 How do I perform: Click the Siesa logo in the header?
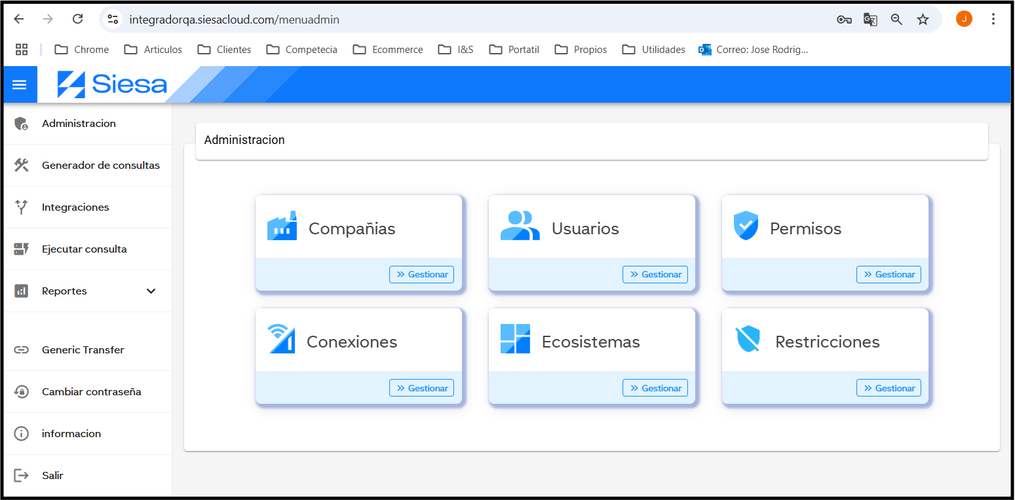click(x=112, y=84)
